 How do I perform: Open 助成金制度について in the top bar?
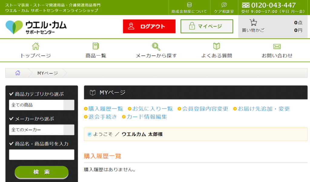[189, 8]
